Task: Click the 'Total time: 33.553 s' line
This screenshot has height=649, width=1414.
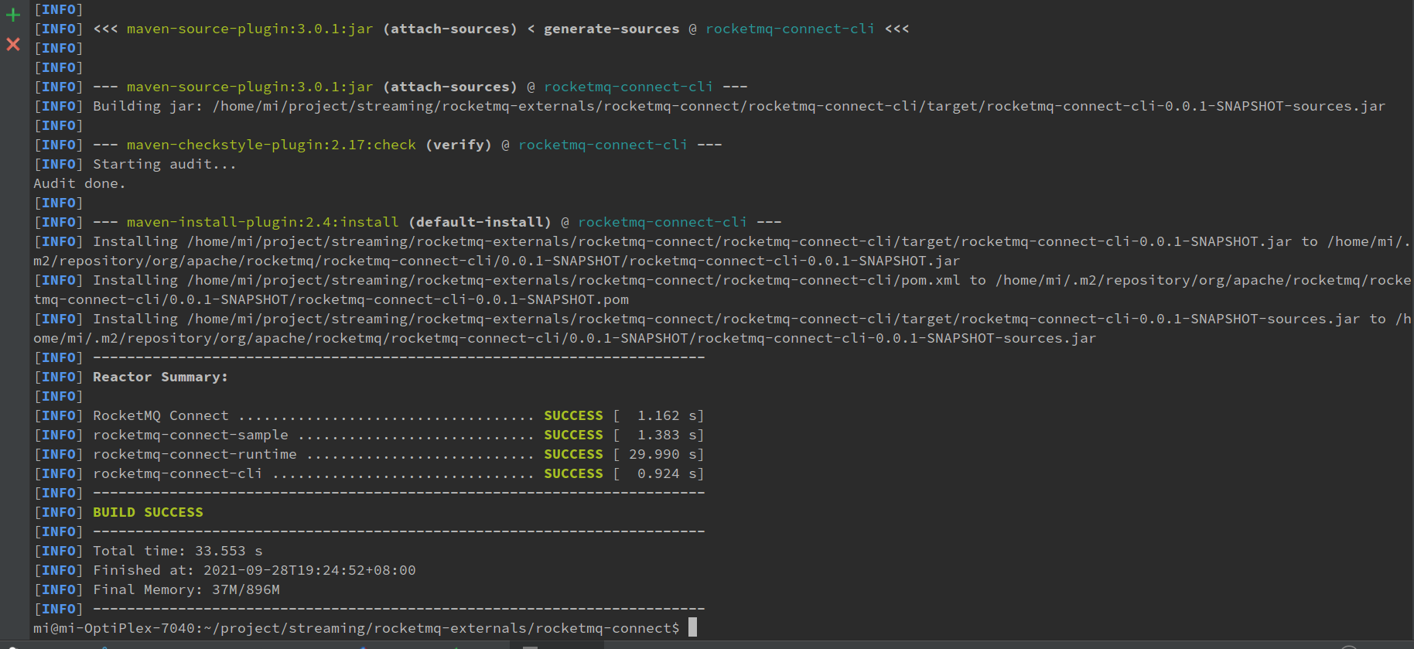Action: (178, 551)
